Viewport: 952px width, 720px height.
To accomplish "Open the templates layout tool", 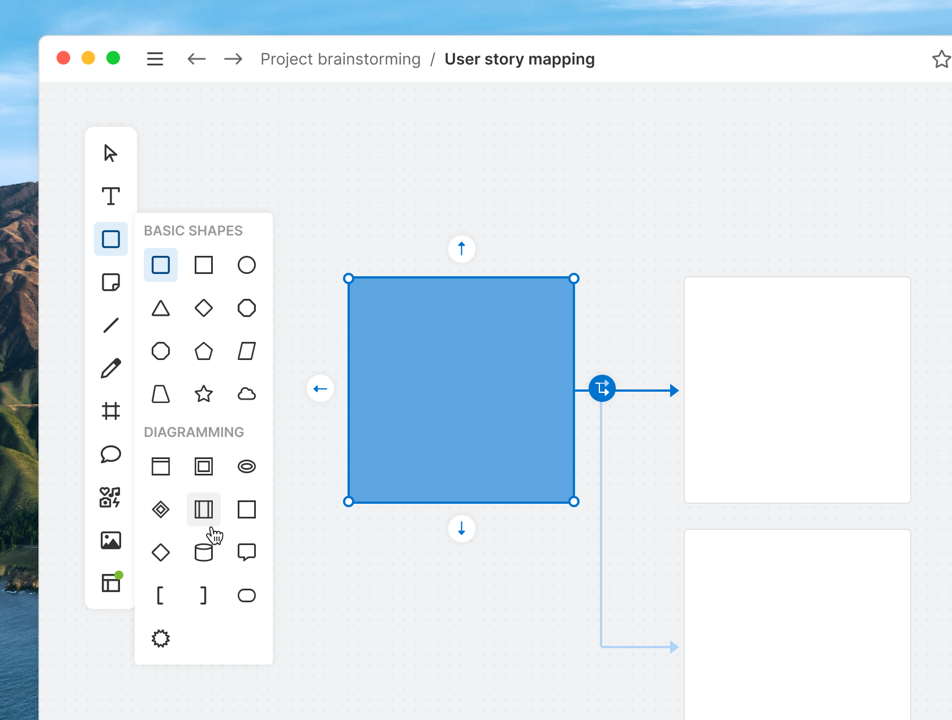I will pos(110,583).
